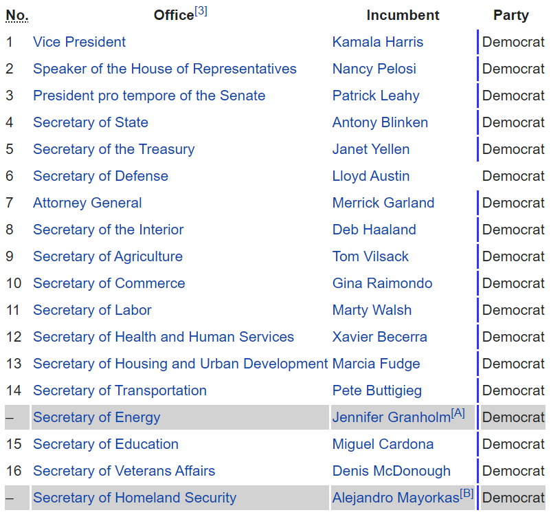Open the Secretary of Veterans Affairs link
The height and width of the screenshot is (519, 551).
click(124, 471)
